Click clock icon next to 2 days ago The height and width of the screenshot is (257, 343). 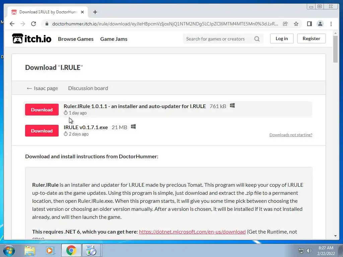(x=66, y=134)
